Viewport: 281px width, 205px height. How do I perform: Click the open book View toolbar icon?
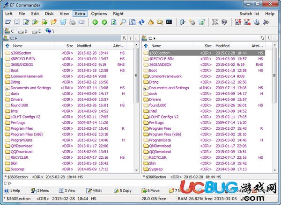click(17, 22)
